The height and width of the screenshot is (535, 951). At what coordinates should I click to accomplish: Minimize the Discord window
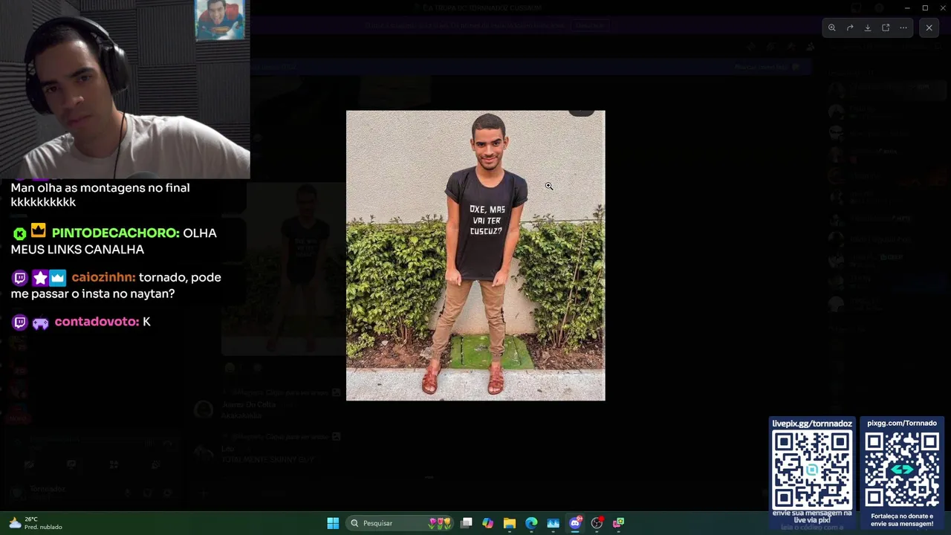tap(907, 7)
